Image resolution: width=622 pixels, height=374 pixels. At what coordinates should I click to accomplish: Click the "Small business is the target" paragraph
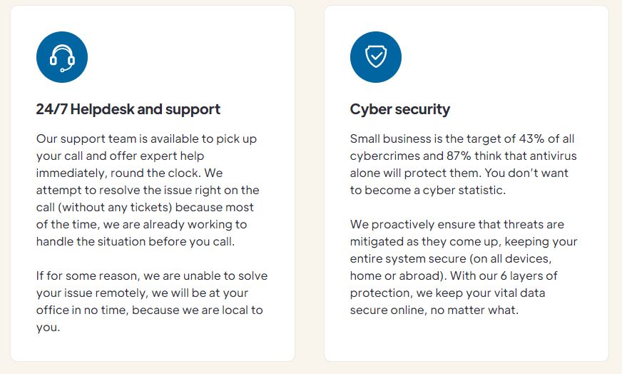pyautogui.click(x=463, y=163)
